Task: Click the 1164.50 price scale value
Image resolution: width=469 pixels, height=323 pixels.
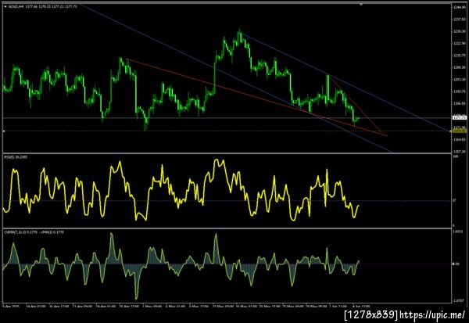Action: tap(460, 139)
